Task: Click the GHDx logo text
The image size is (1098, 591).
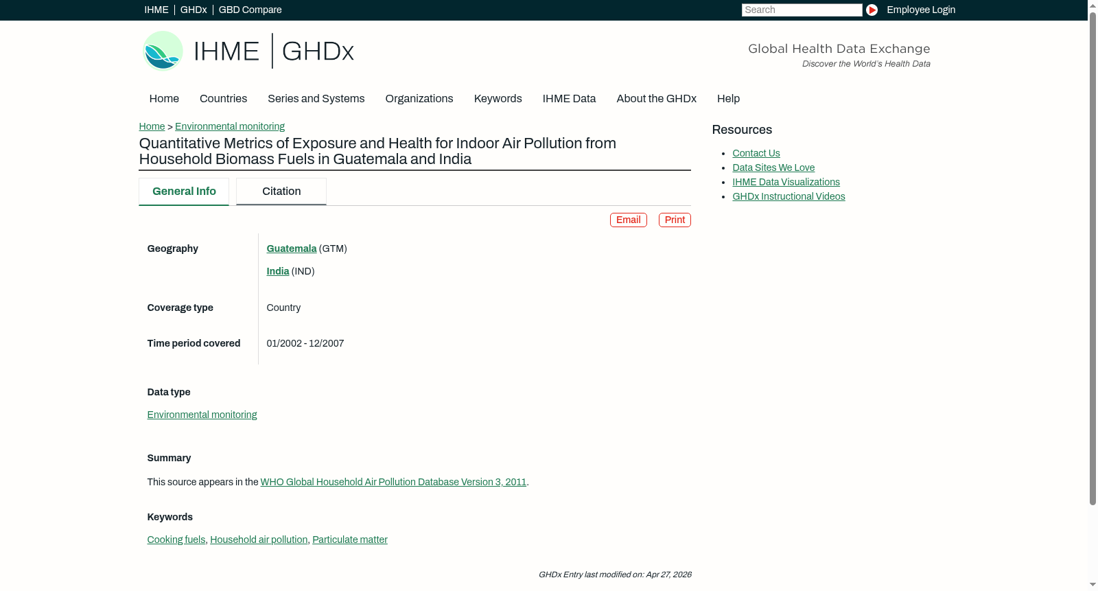Action: point(318,51)
